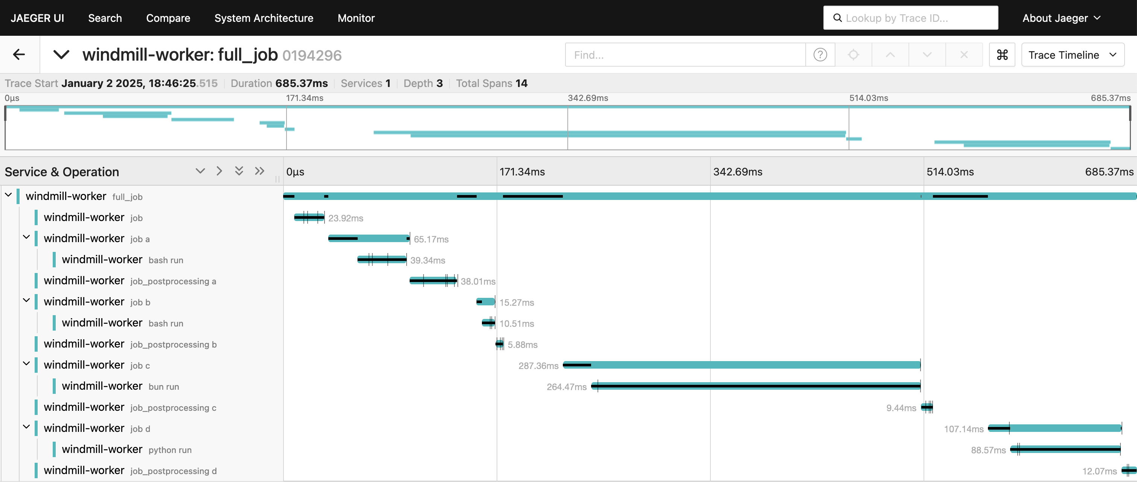Collapse the job a span tree
The image size is (1137, 491).
coord(26,238)
